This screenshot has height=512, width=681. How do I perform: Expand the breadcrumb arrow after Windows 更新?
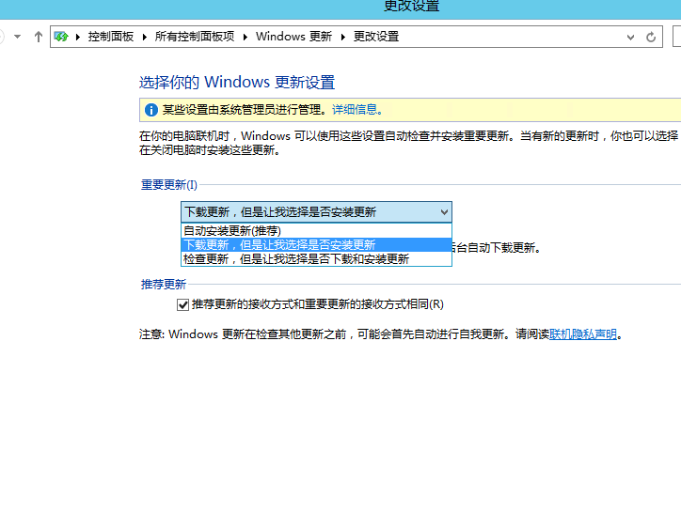click(343, 37)
